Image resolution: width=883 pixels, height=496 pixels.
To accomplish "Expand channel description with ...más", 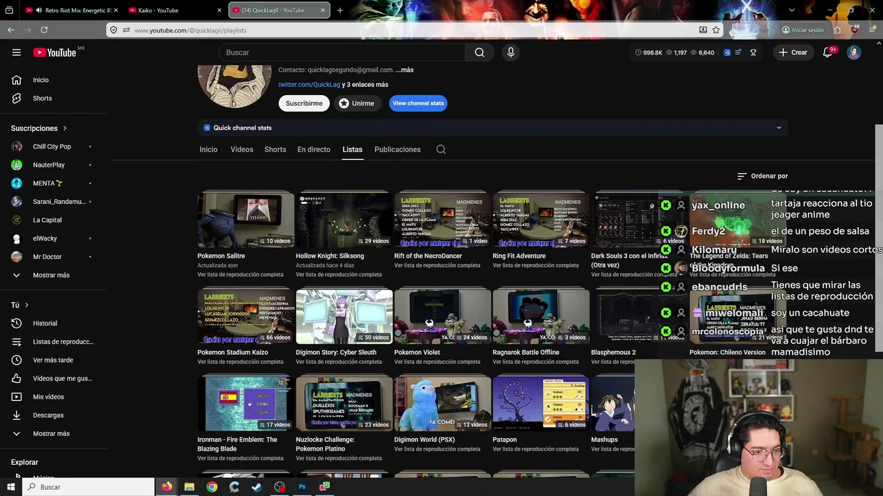I will coord(405,70).
